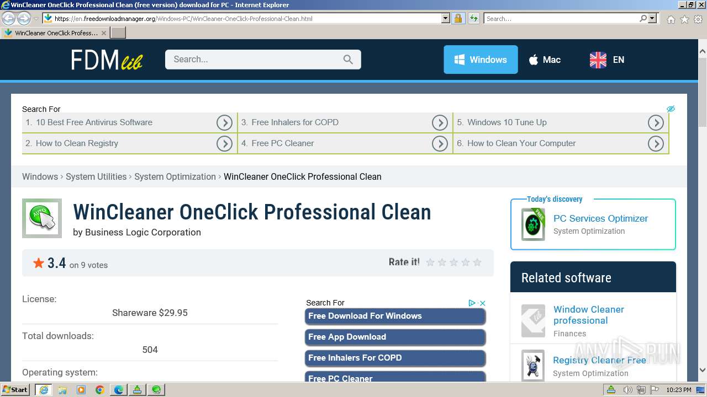Open Microsoft Edge from the taskbar
Screen dimensions: 707x397
[x=119, y=389]
